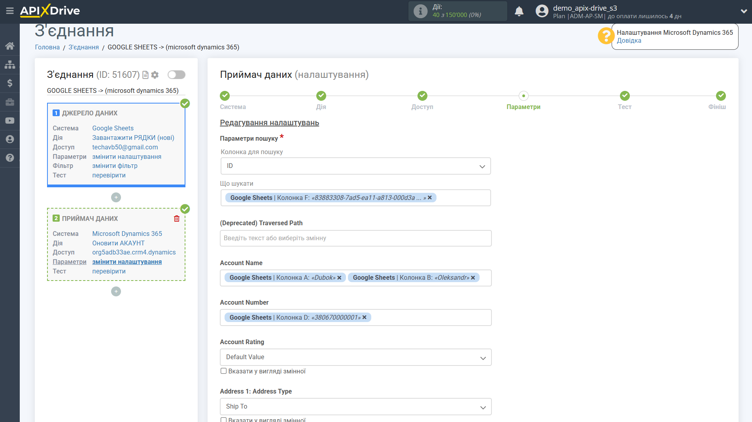Open the Колонка для пошуку ID dropdown
Image resolution: width=752 pixels, height=422 pixels.
point(355,166)
